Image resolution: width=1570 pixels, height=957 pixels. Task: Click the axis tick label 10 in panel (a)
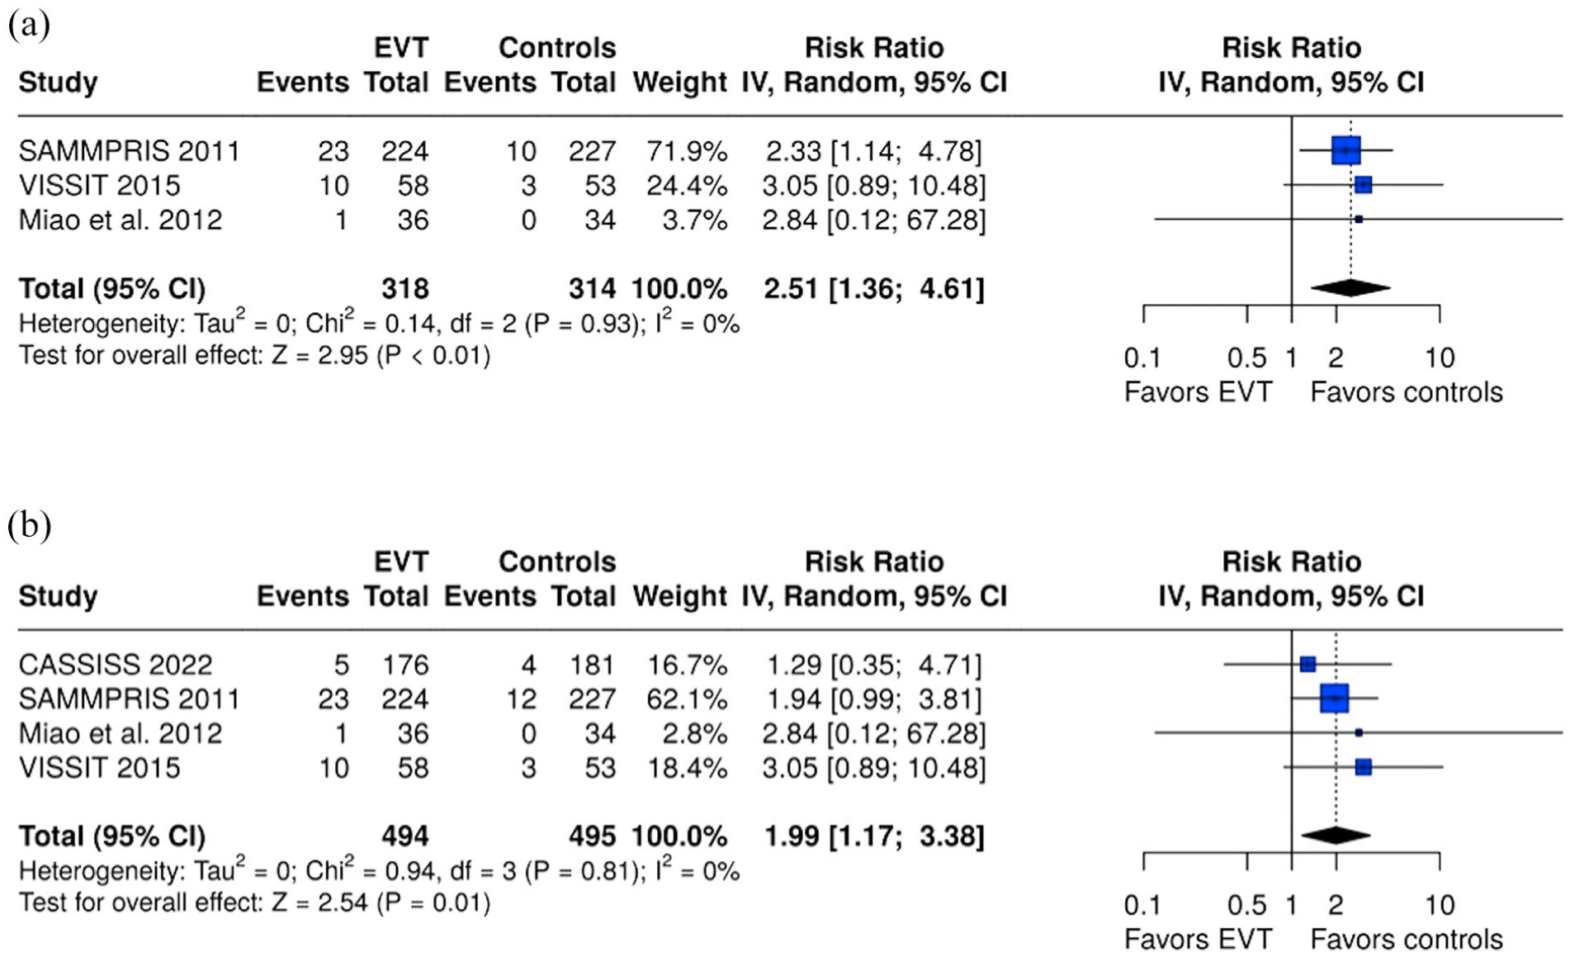[x=1440, y=358]
